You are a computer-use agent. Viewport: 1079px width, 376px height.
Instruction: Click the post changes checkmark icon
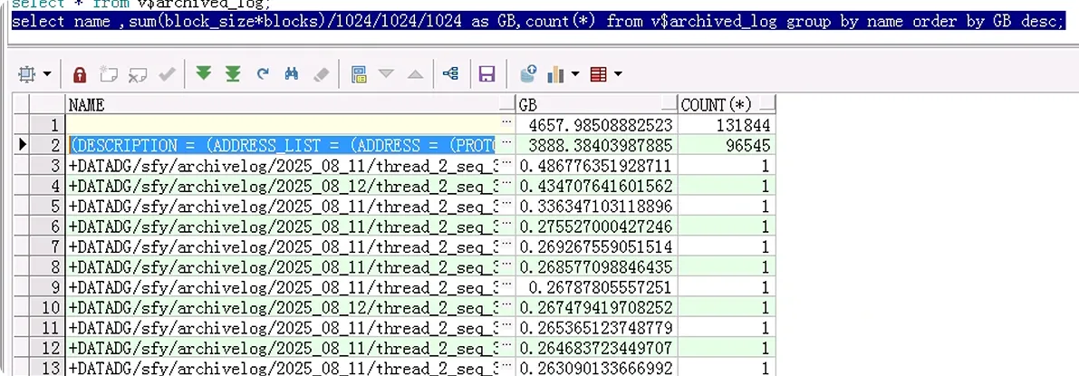click(x=167, y=73)
